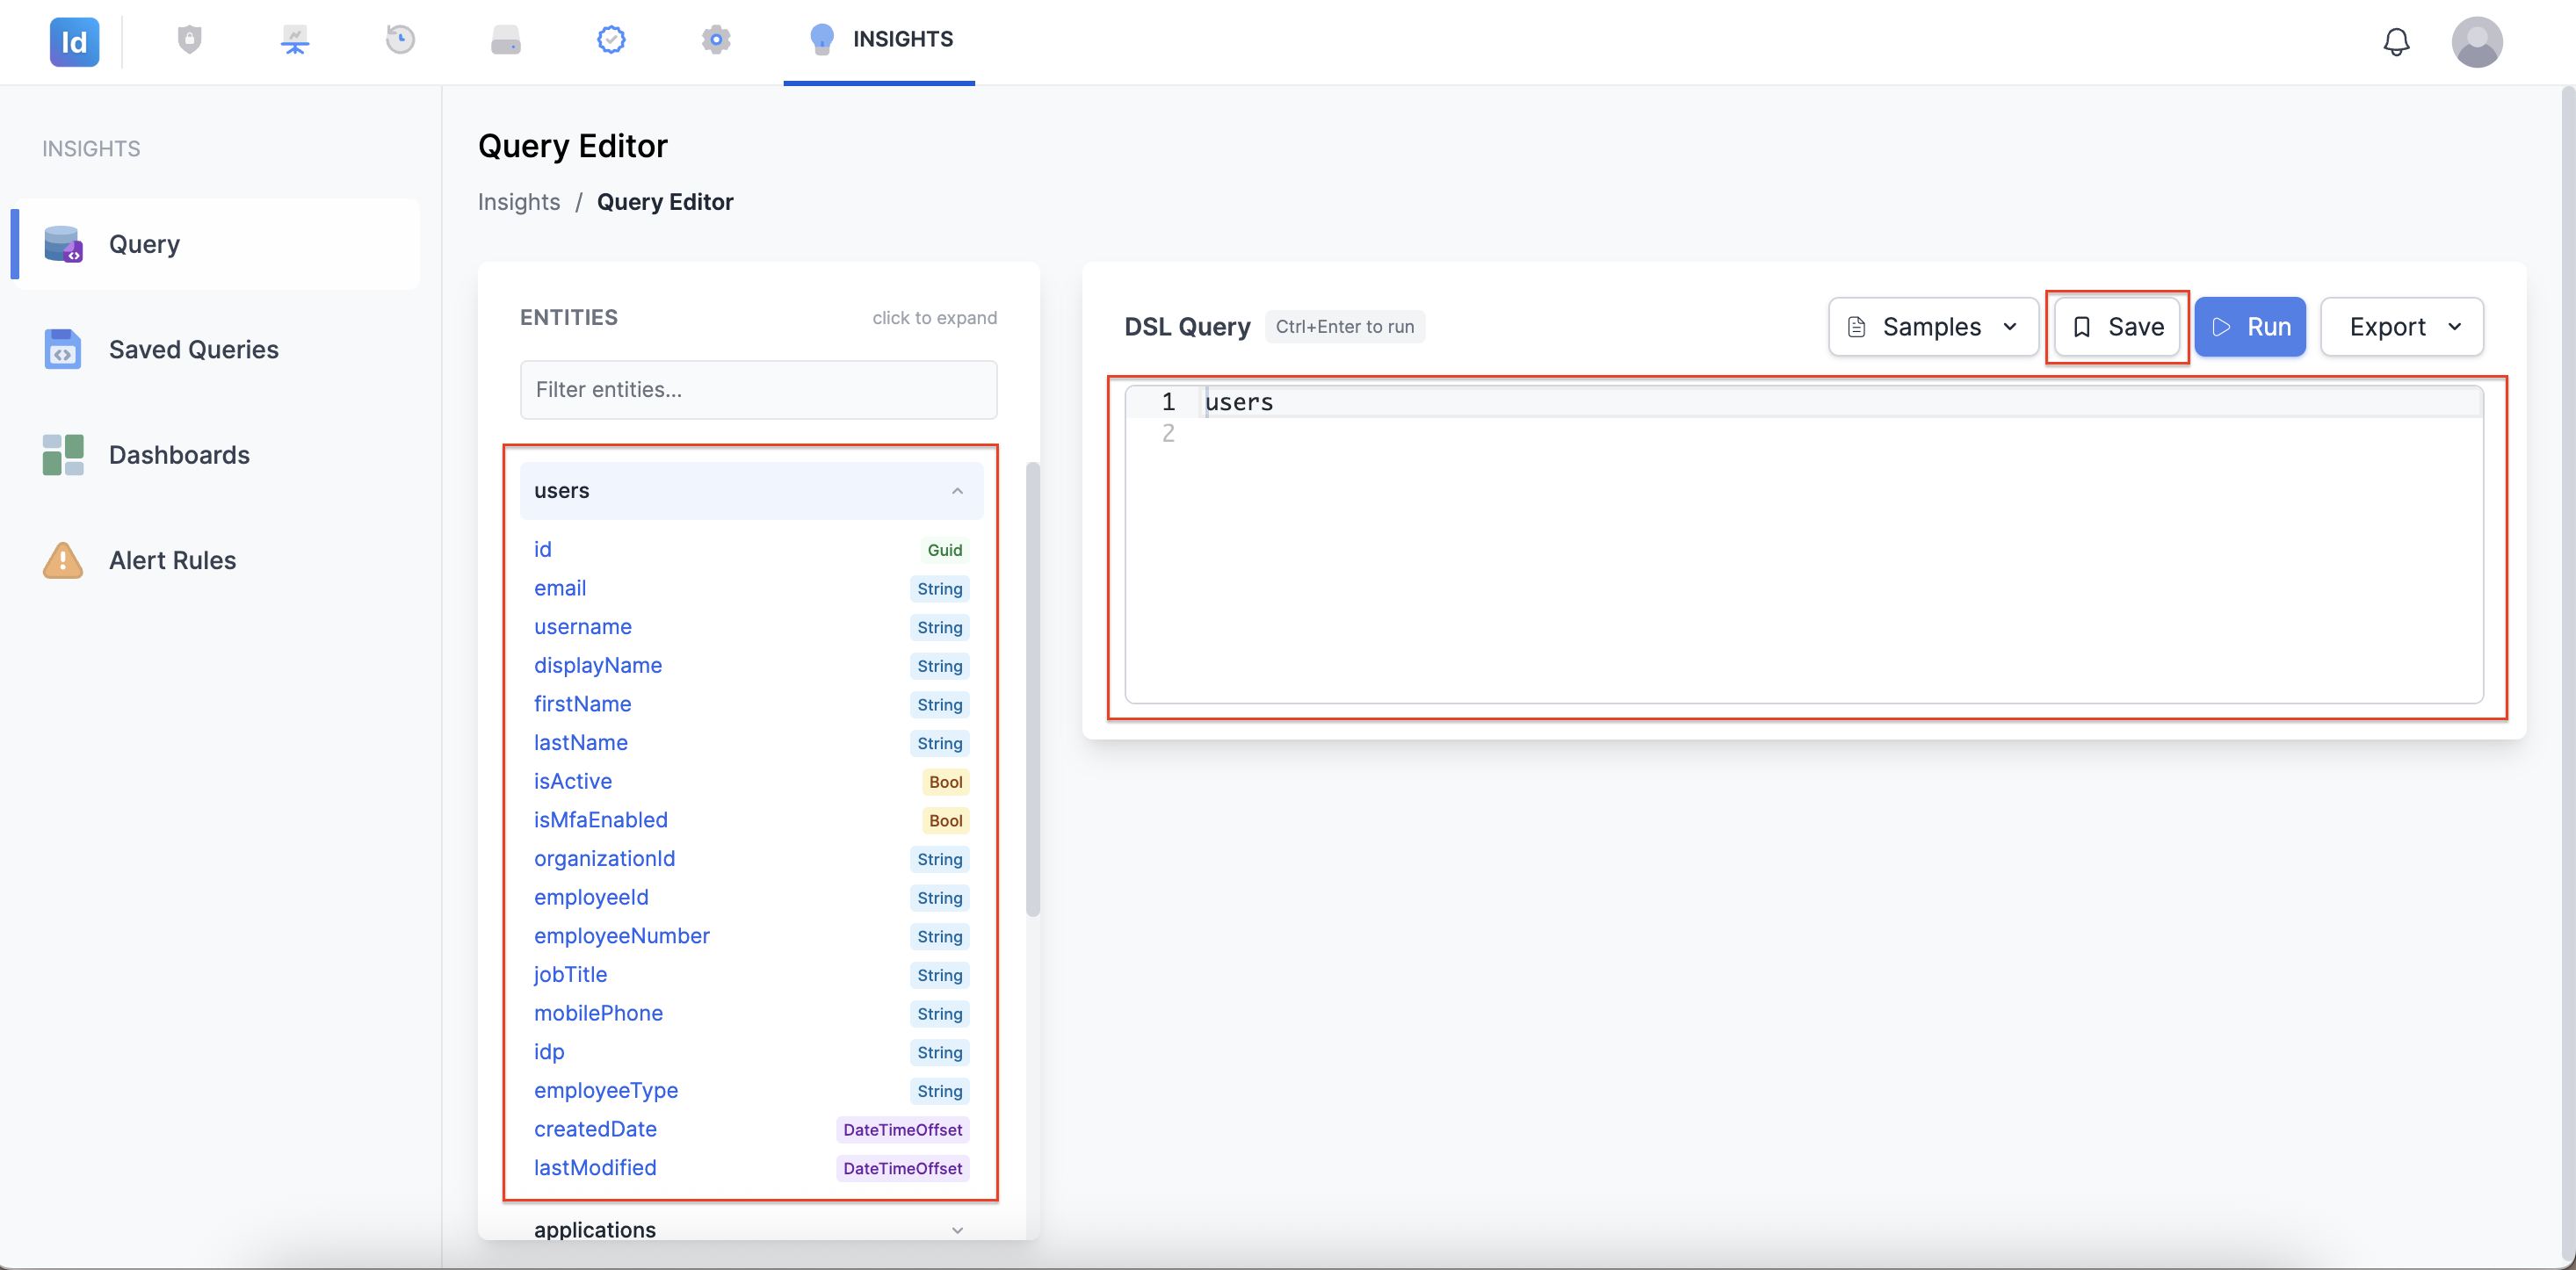Focus the Filter entities search field

coord(758,389)
